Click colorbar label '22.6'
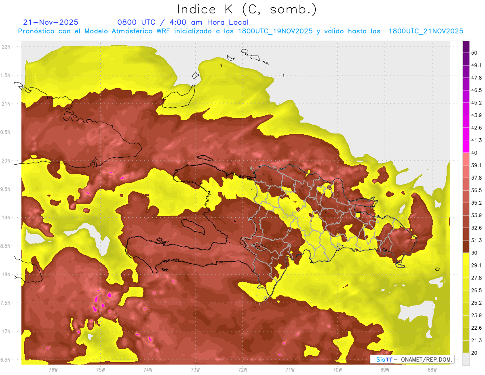485x375 pixels. [476, 328]
